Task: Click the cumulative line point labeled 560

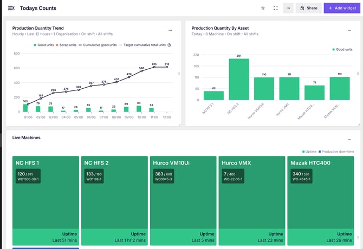Action: coord(142,71)
